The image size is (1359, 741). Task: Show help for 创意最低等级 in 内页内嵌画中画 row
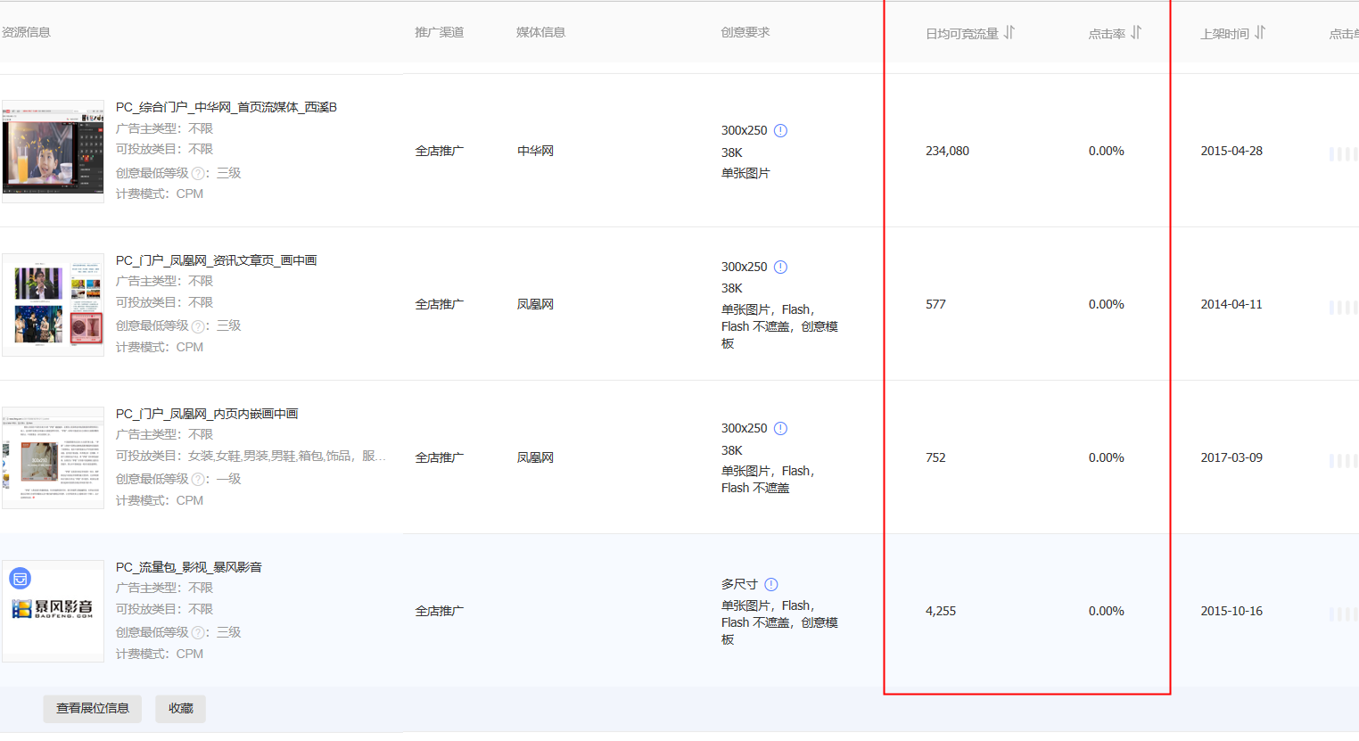click(x=198, y=480)
